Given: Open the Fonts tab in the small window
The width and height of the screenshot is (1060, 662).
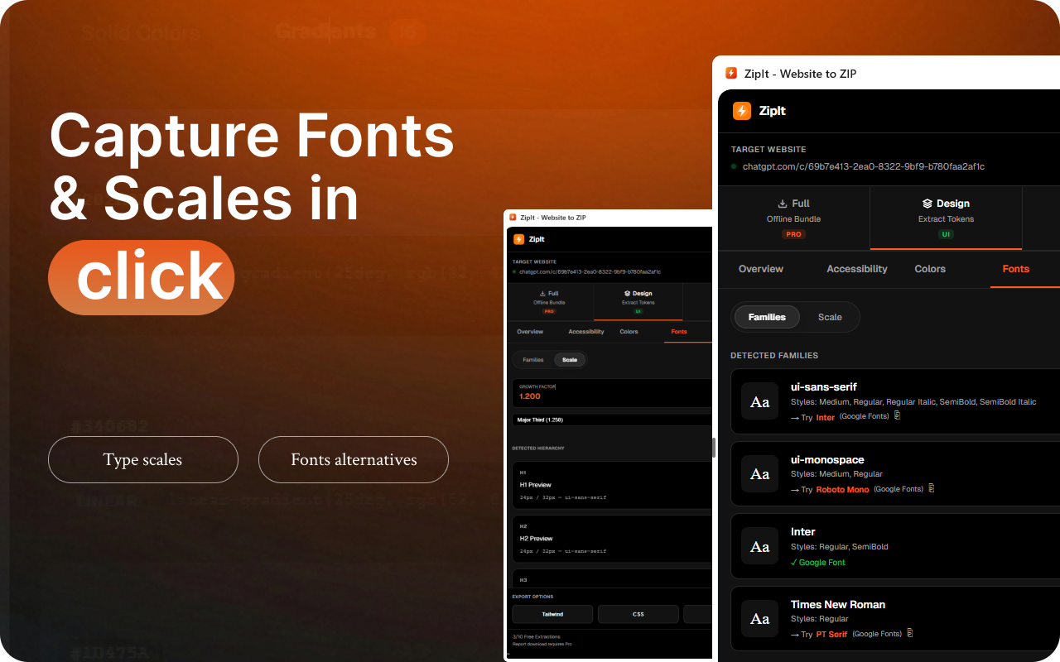Looking at the screenshot, I should click(679, 332).
